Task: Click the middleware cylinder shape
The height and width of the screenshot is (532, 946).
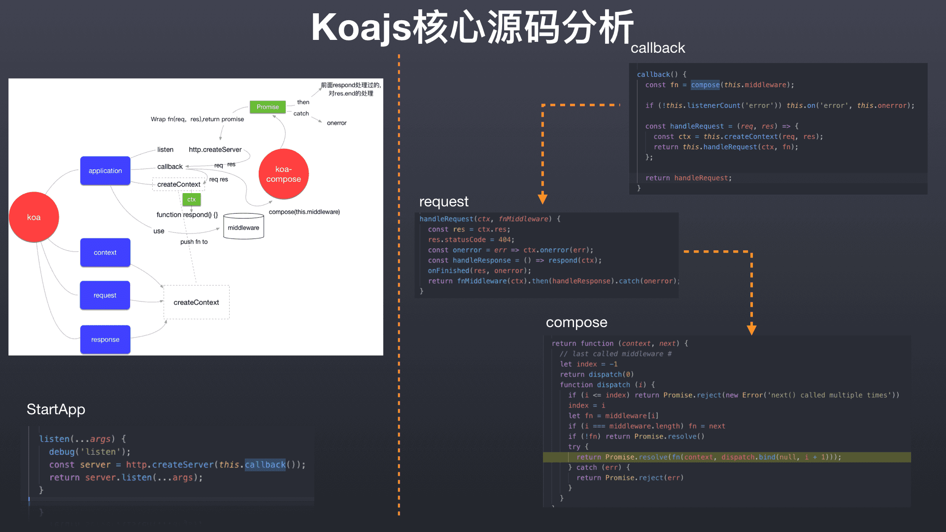Action: 243,227
